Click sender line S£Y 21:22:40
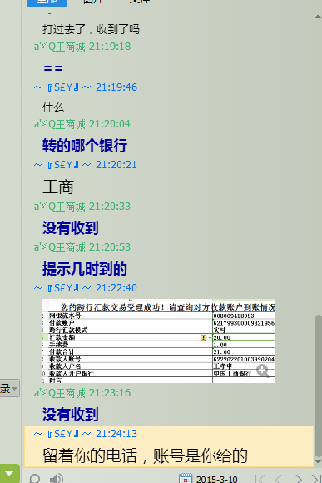This screenshot has width=322, height=483. pyautogui.click(x=86, y=288)
